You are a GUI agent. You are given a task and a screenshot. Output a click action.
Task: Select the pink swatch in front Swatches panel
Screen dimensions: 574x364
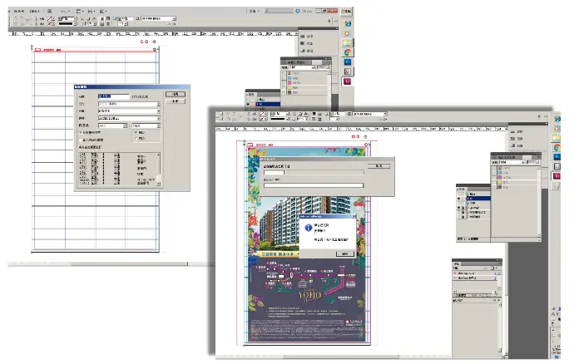[499, 175]
